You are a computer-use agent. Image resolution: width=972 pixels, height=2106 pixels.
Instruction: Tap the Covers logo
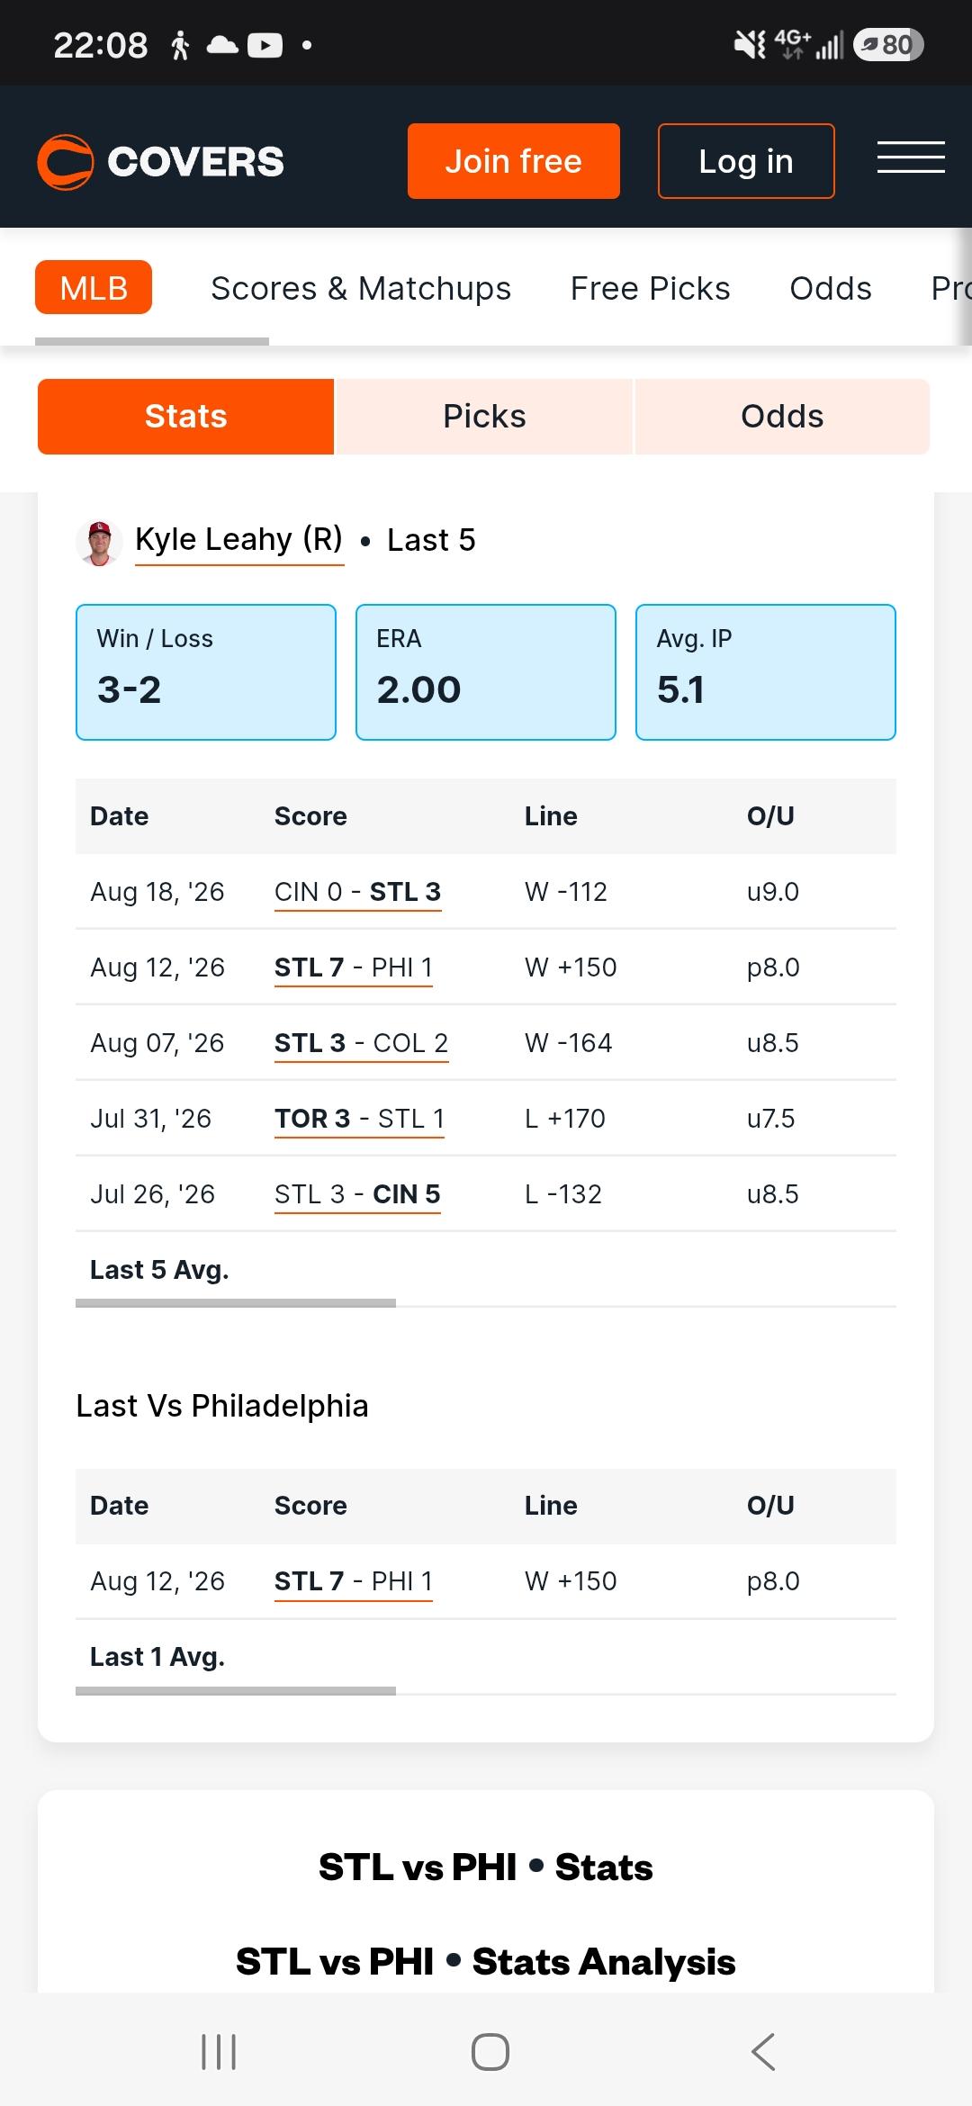point(160,162)
